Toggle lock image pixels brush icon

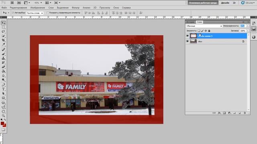pos(202,31)
